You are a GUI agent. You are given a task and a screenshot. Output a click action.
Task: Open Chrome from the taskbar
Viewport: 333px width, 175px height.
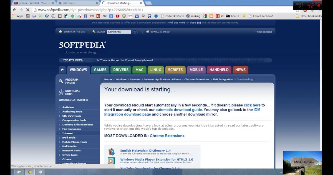(30, 172)
